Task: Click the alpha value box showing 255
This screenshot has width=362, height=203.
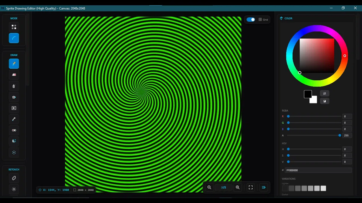Action: pos(347,135)
